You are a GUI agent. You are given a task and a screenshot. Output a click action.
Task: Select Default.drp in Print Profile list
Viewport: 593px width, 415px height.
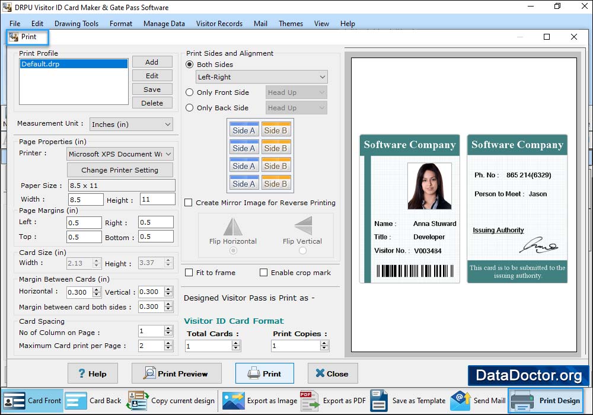coord(74,64)
